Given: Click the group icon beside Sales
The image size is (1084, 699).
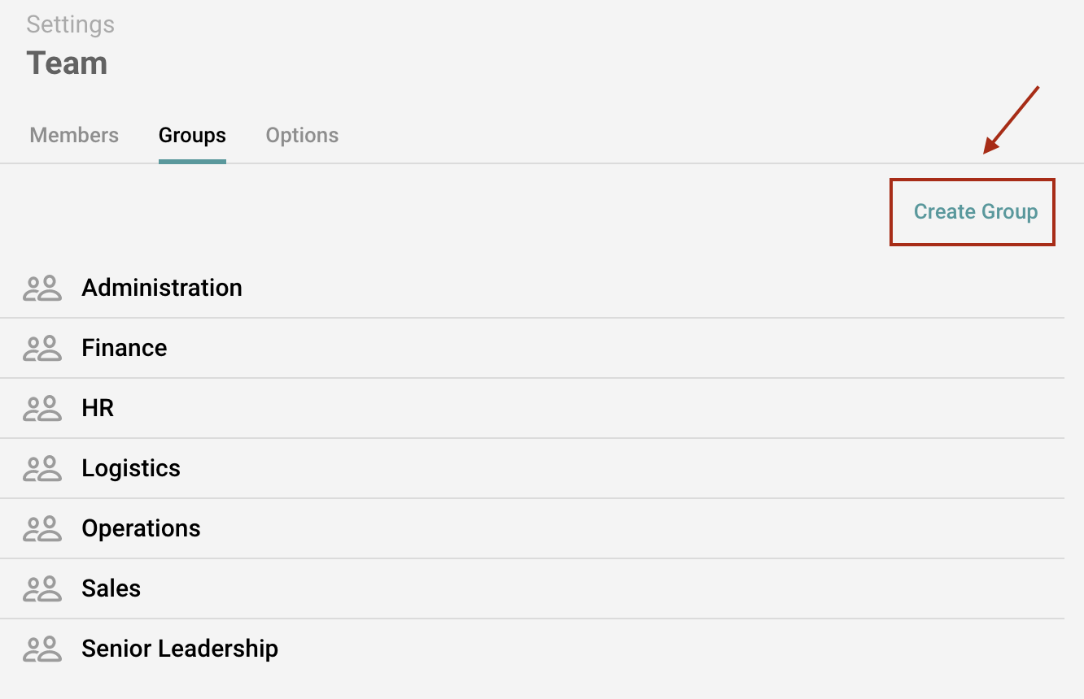Looking at the screenshot, I should [x=42, y=588].
